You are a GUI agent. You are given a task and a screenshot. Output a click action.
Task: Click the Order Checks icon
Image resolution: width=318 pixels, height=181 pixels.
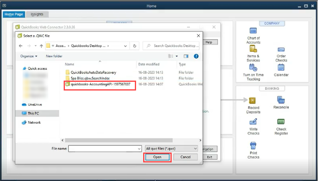[281, 49]
